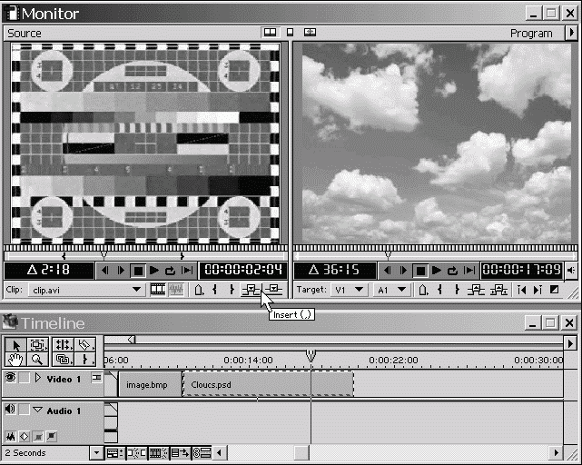This screenshot has width=582, height=465.
Task: Click the Timeline horizontal scrollbar thumb
Action: [301, 453]
